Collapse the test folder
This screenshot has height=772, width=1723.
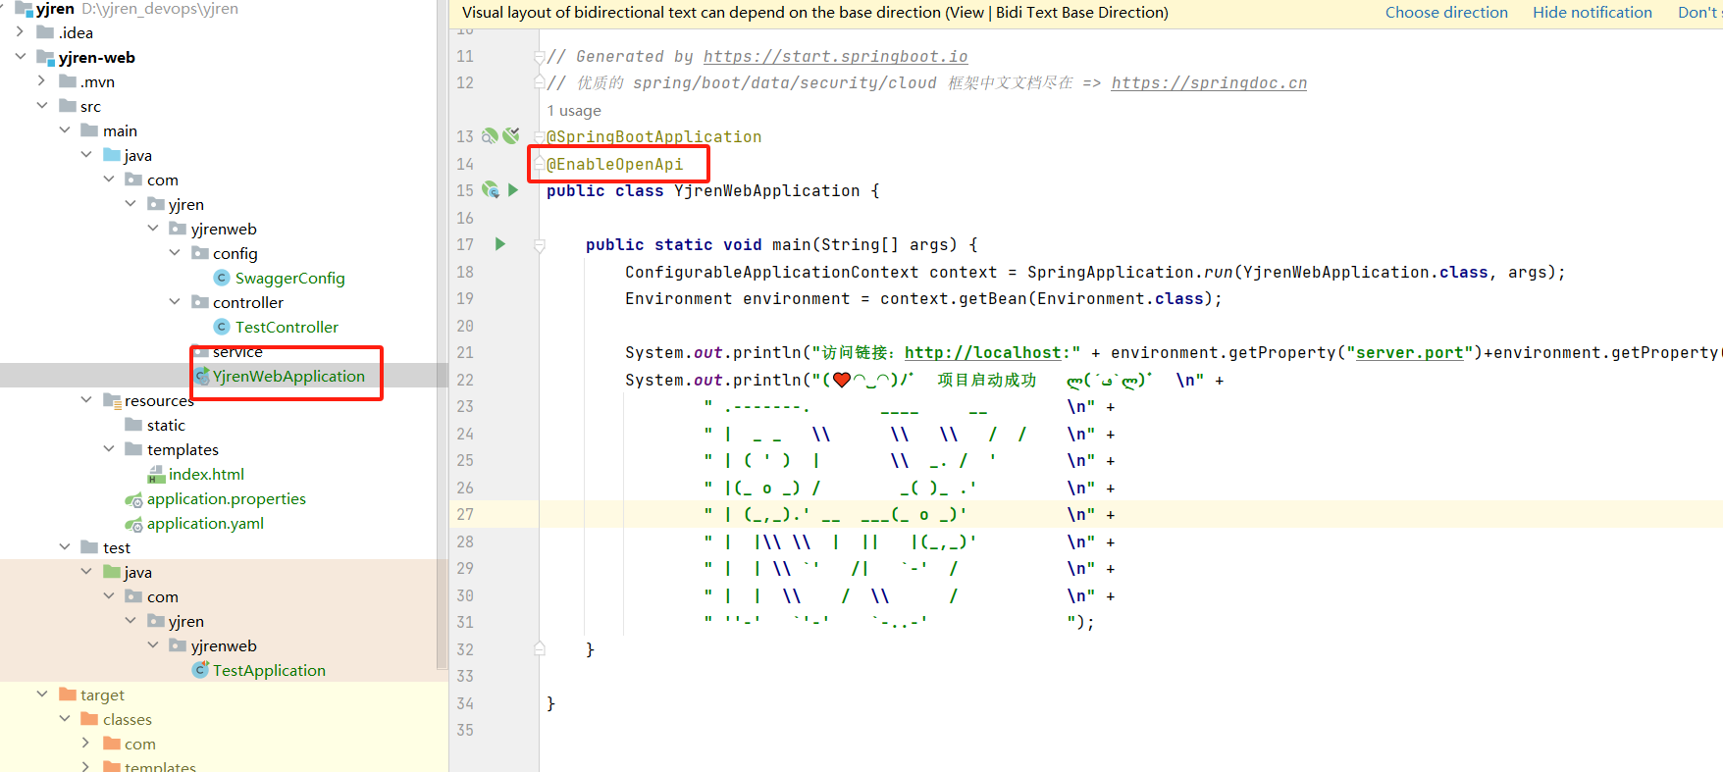point(64,547)
